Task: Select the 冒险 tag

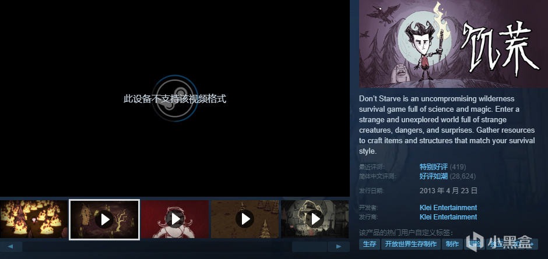Action: (x=475, y=244)
